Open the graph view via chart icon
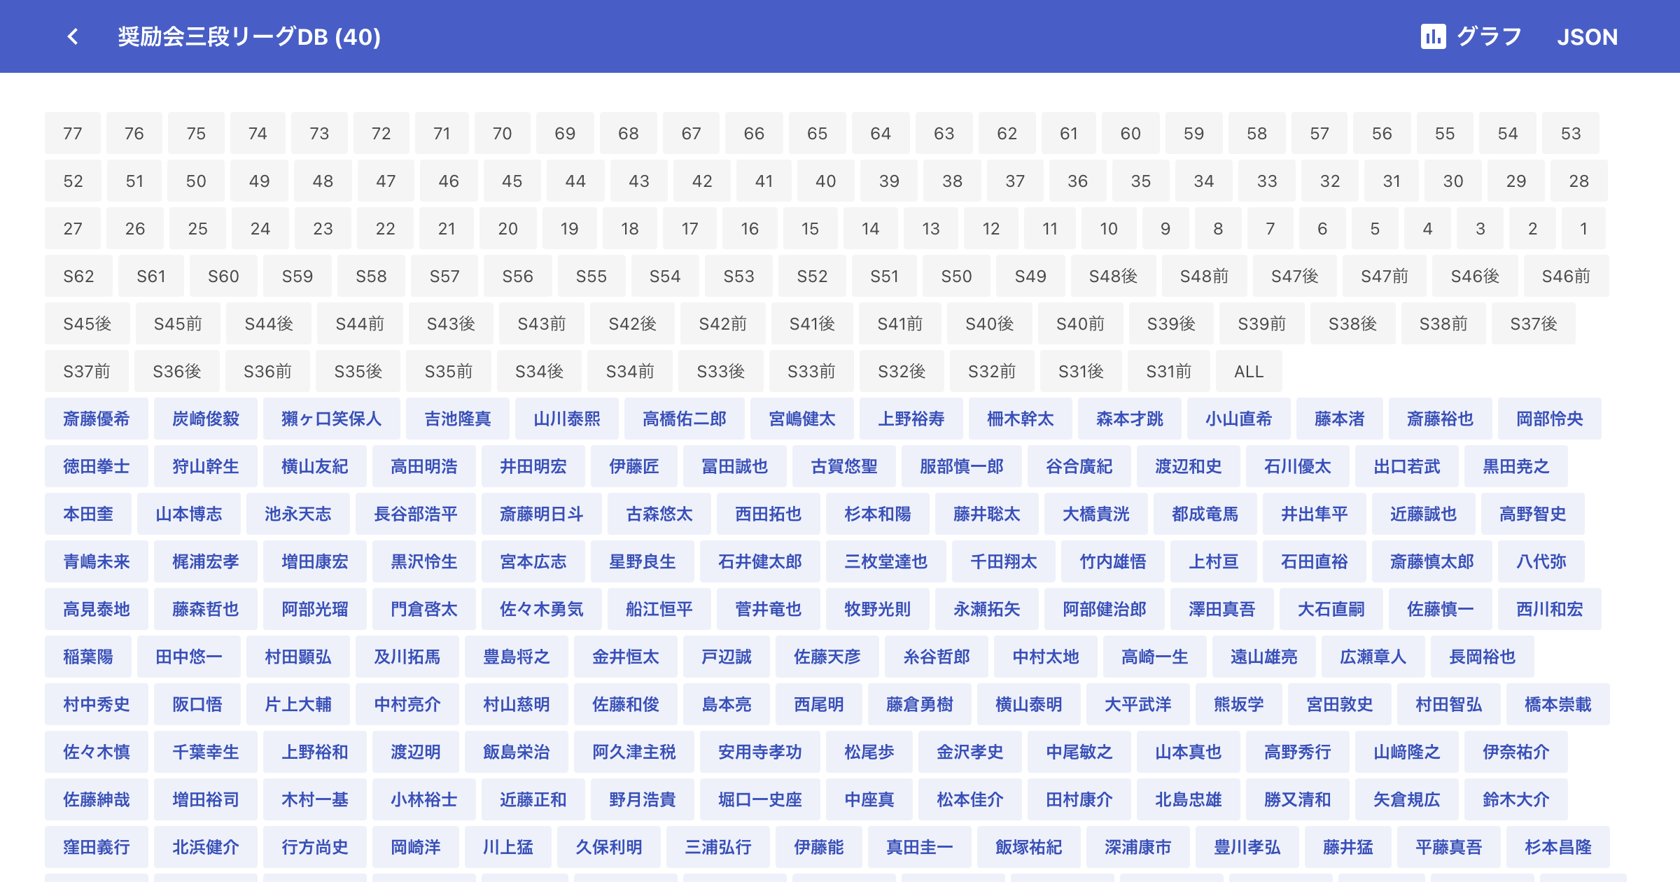 pyautogui.click(x=1471, y=36)
